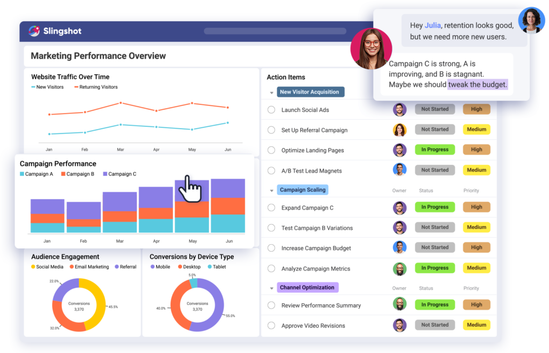Image resolution: width=549 pixels, height=353 pixels.
Task: Click the owner avatar on Launch Social Ads
Action: 399,109
